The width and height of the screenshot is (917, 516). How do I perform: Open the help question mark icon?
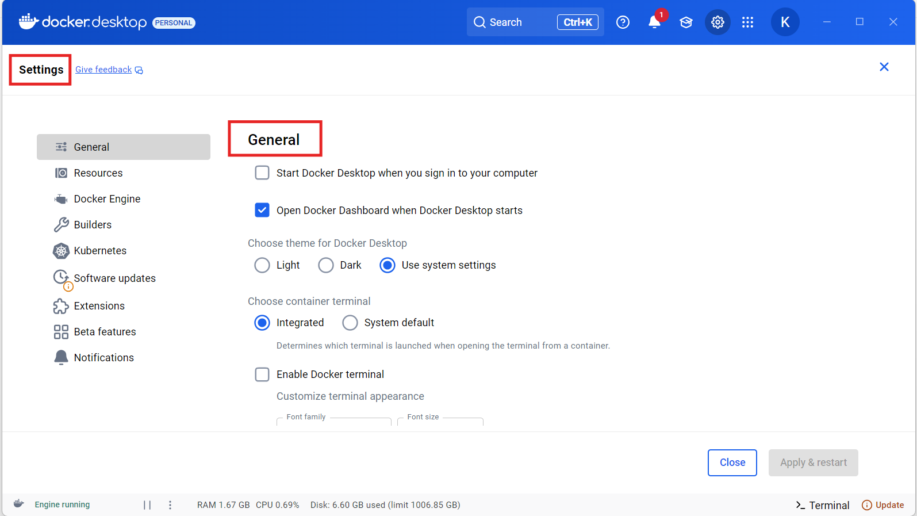[x=623, y=22]
